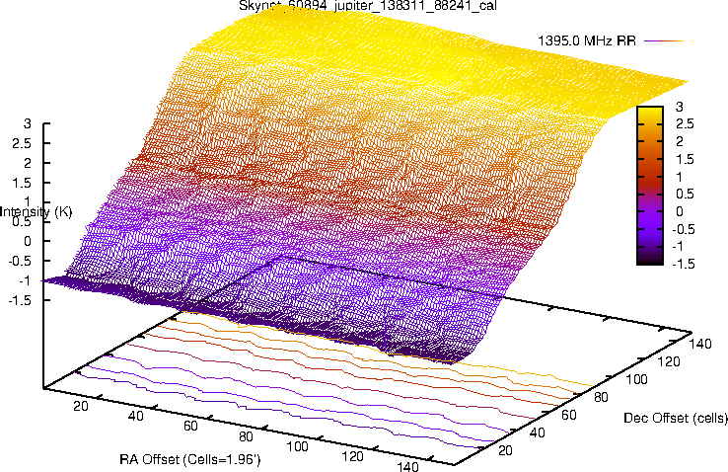Click the Dec Offset (cells) axis label
728x472 pixels.
675,418
